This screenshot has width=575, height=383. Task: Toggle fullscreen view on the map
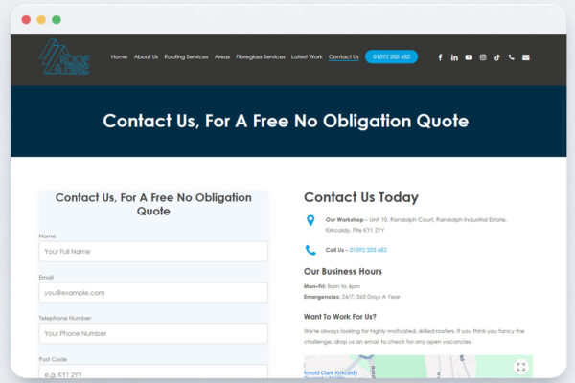coord(520,367)
